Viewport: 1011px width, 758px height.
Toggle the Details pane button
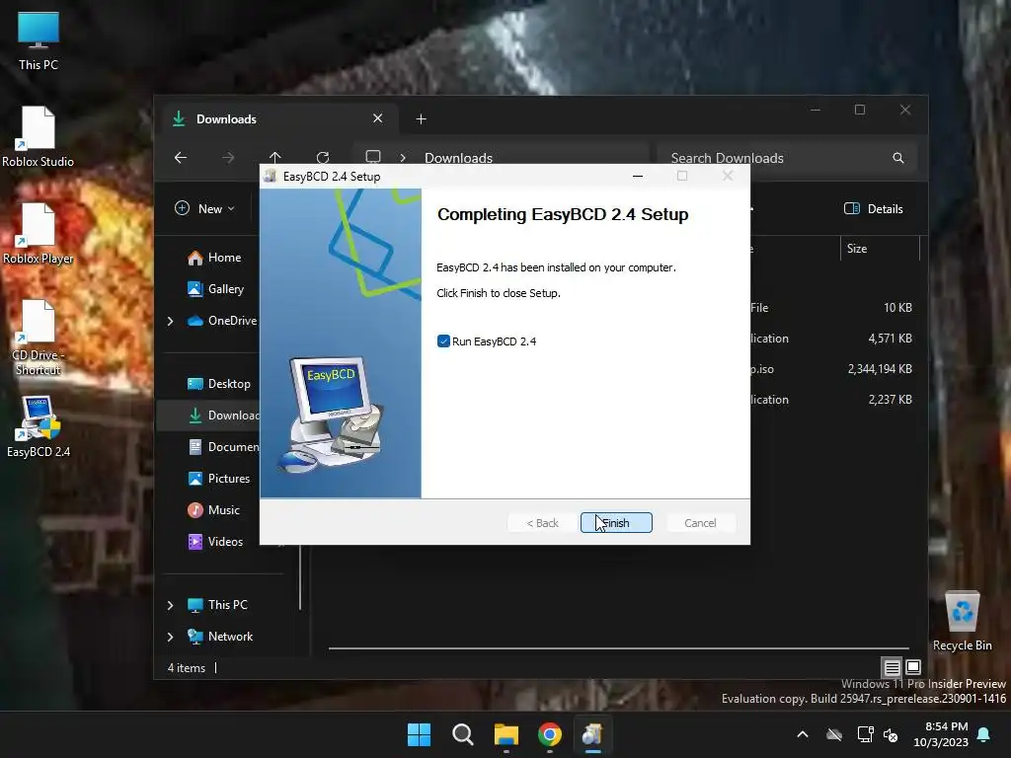874,209
